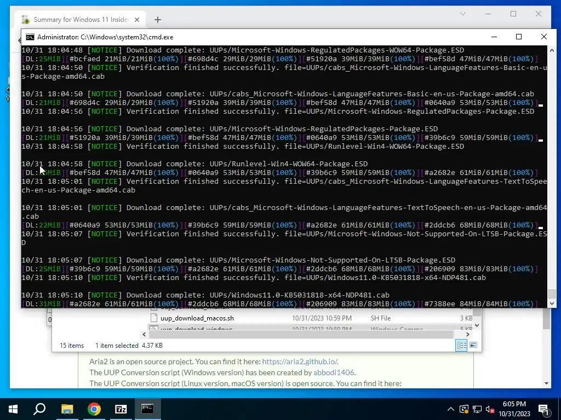Open the notification center icon
561x420 pixels.
click(x=544, y=409)
